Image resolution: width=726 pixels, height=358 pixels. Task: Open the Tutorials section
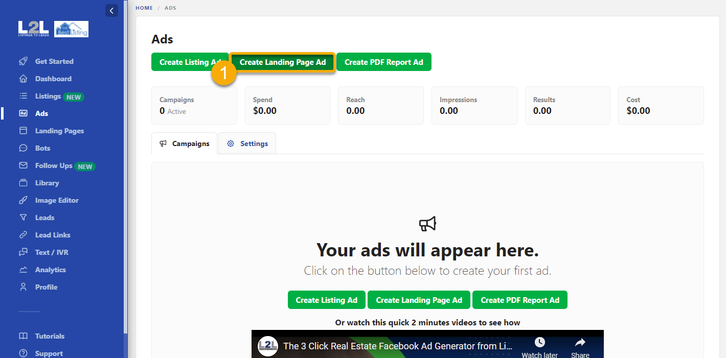(49, 336)
